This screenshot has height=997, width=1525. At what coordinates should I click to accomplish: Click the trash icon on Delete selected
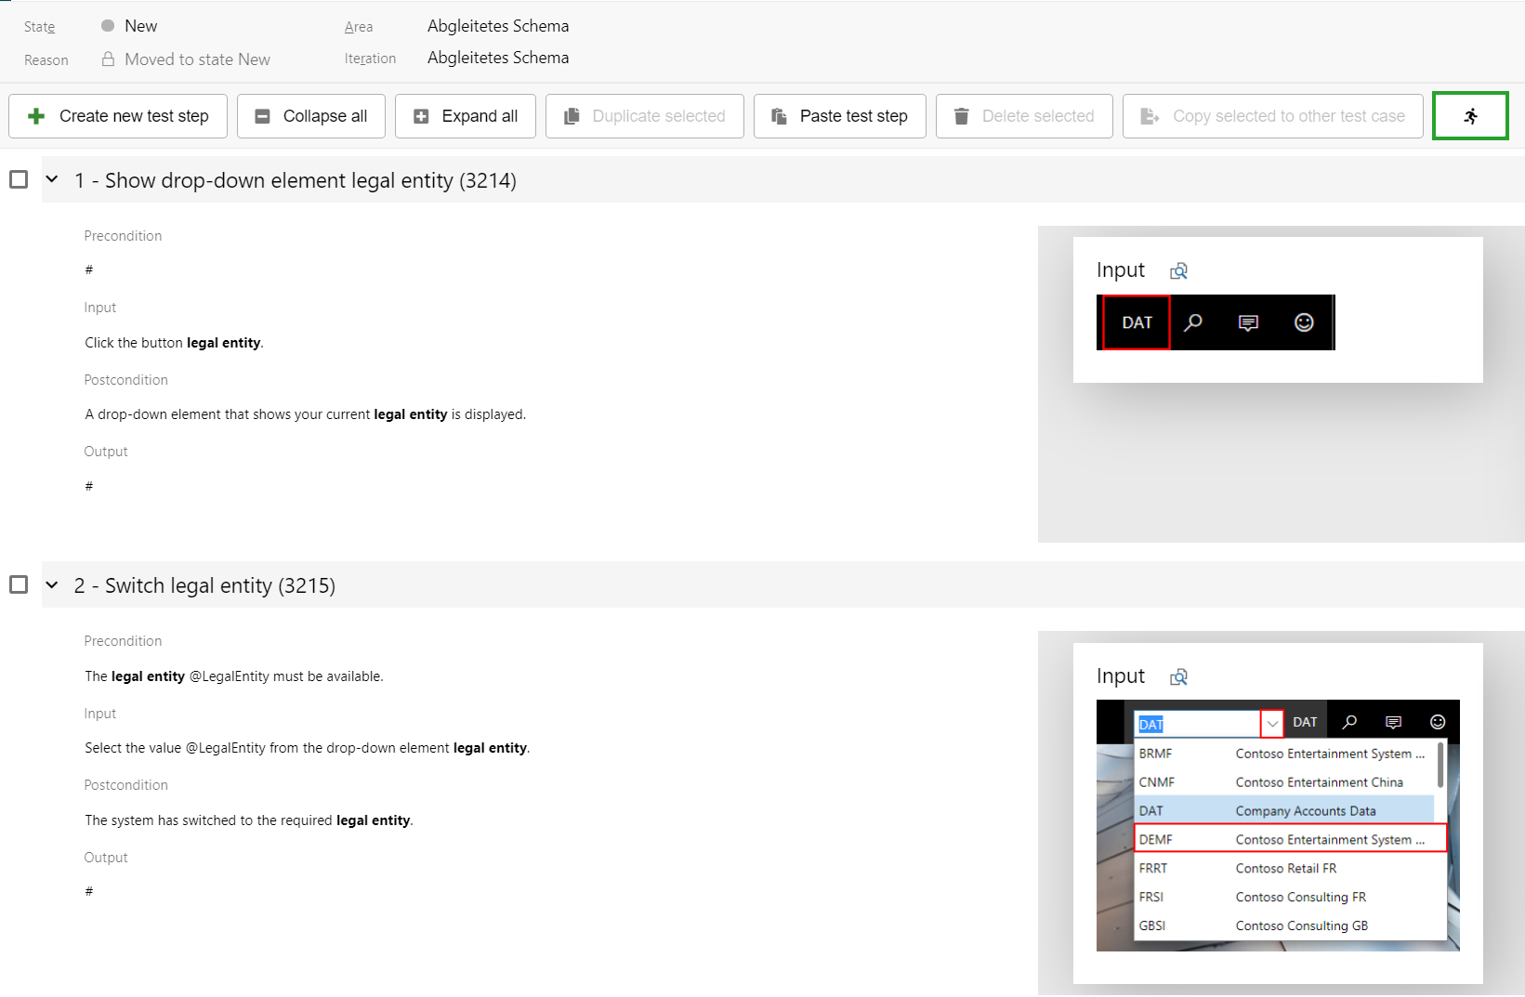(x=961, y=116)
